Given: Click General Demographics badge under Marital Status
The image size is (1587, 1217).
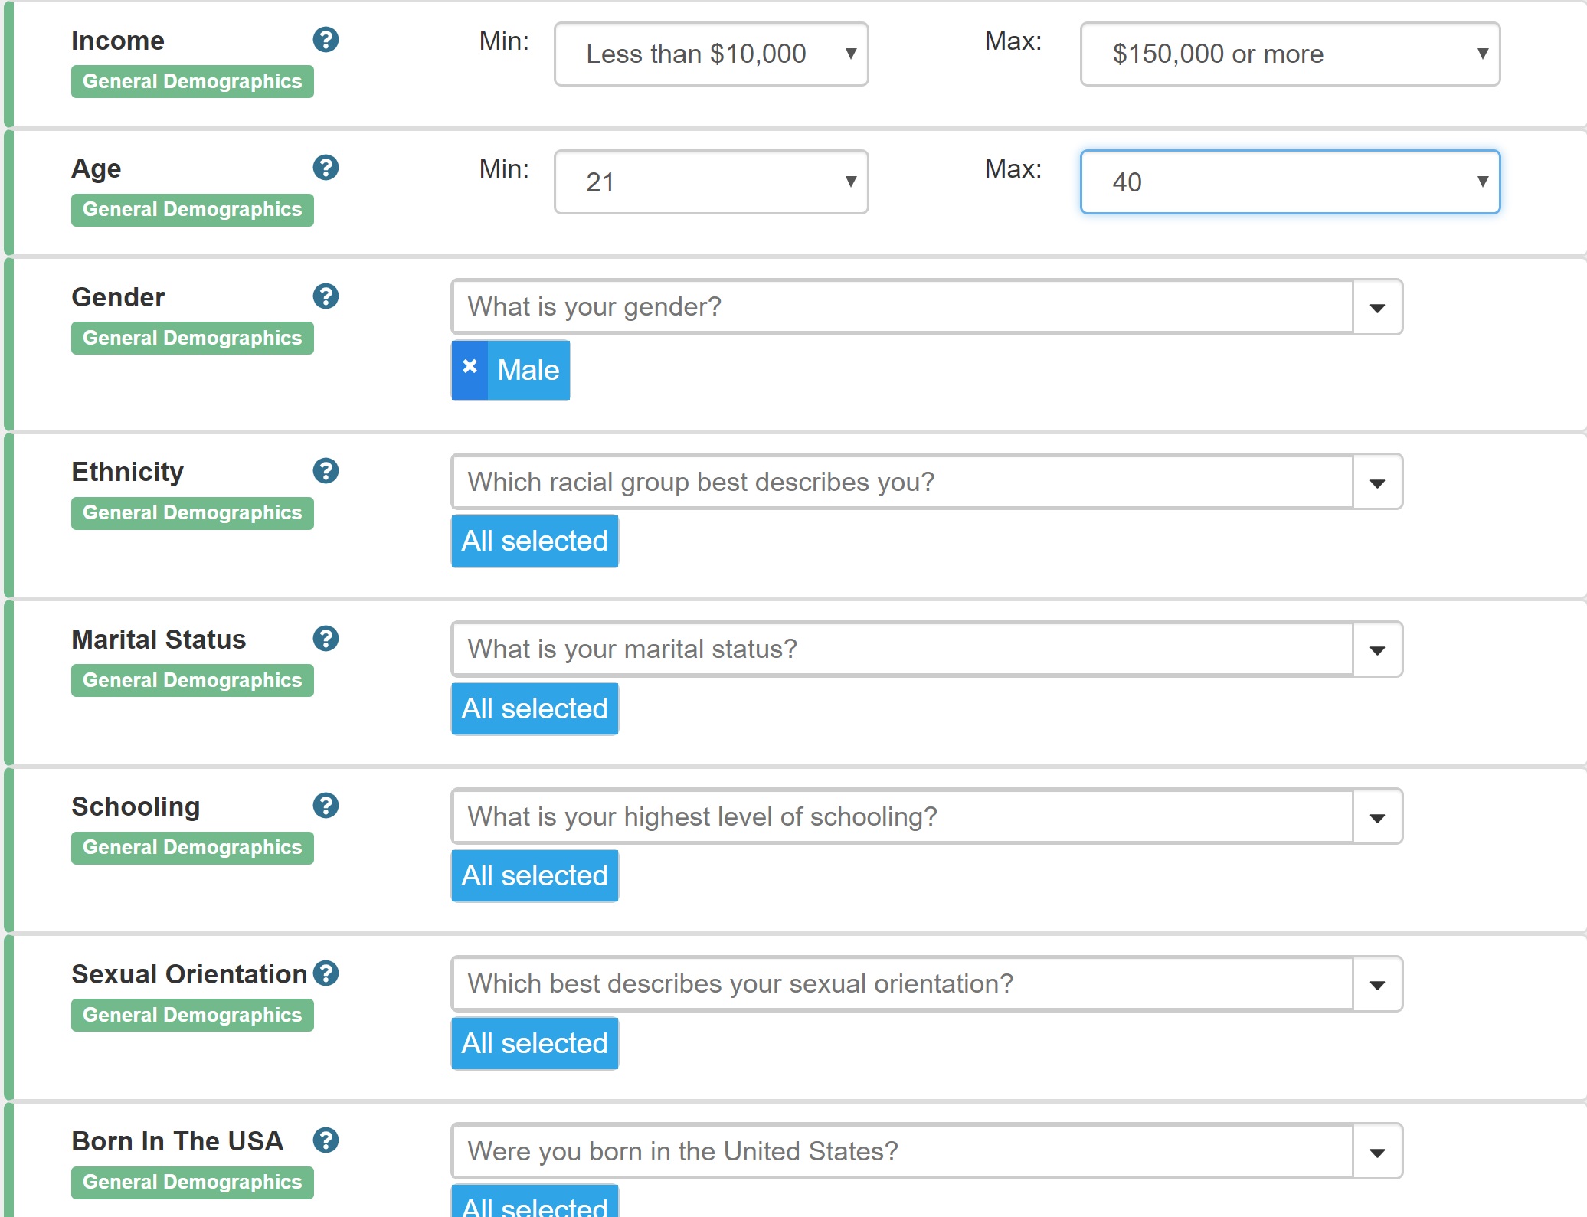Looking at the screenshot, I should coord(192,680).
